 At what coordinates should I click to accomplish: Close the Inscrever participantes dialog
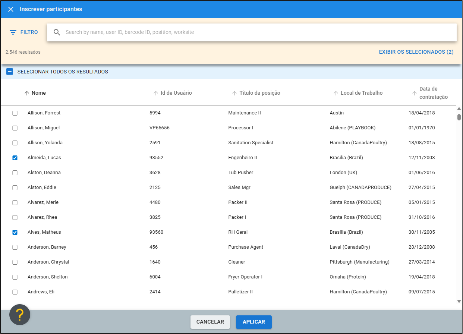coord(11,9)
